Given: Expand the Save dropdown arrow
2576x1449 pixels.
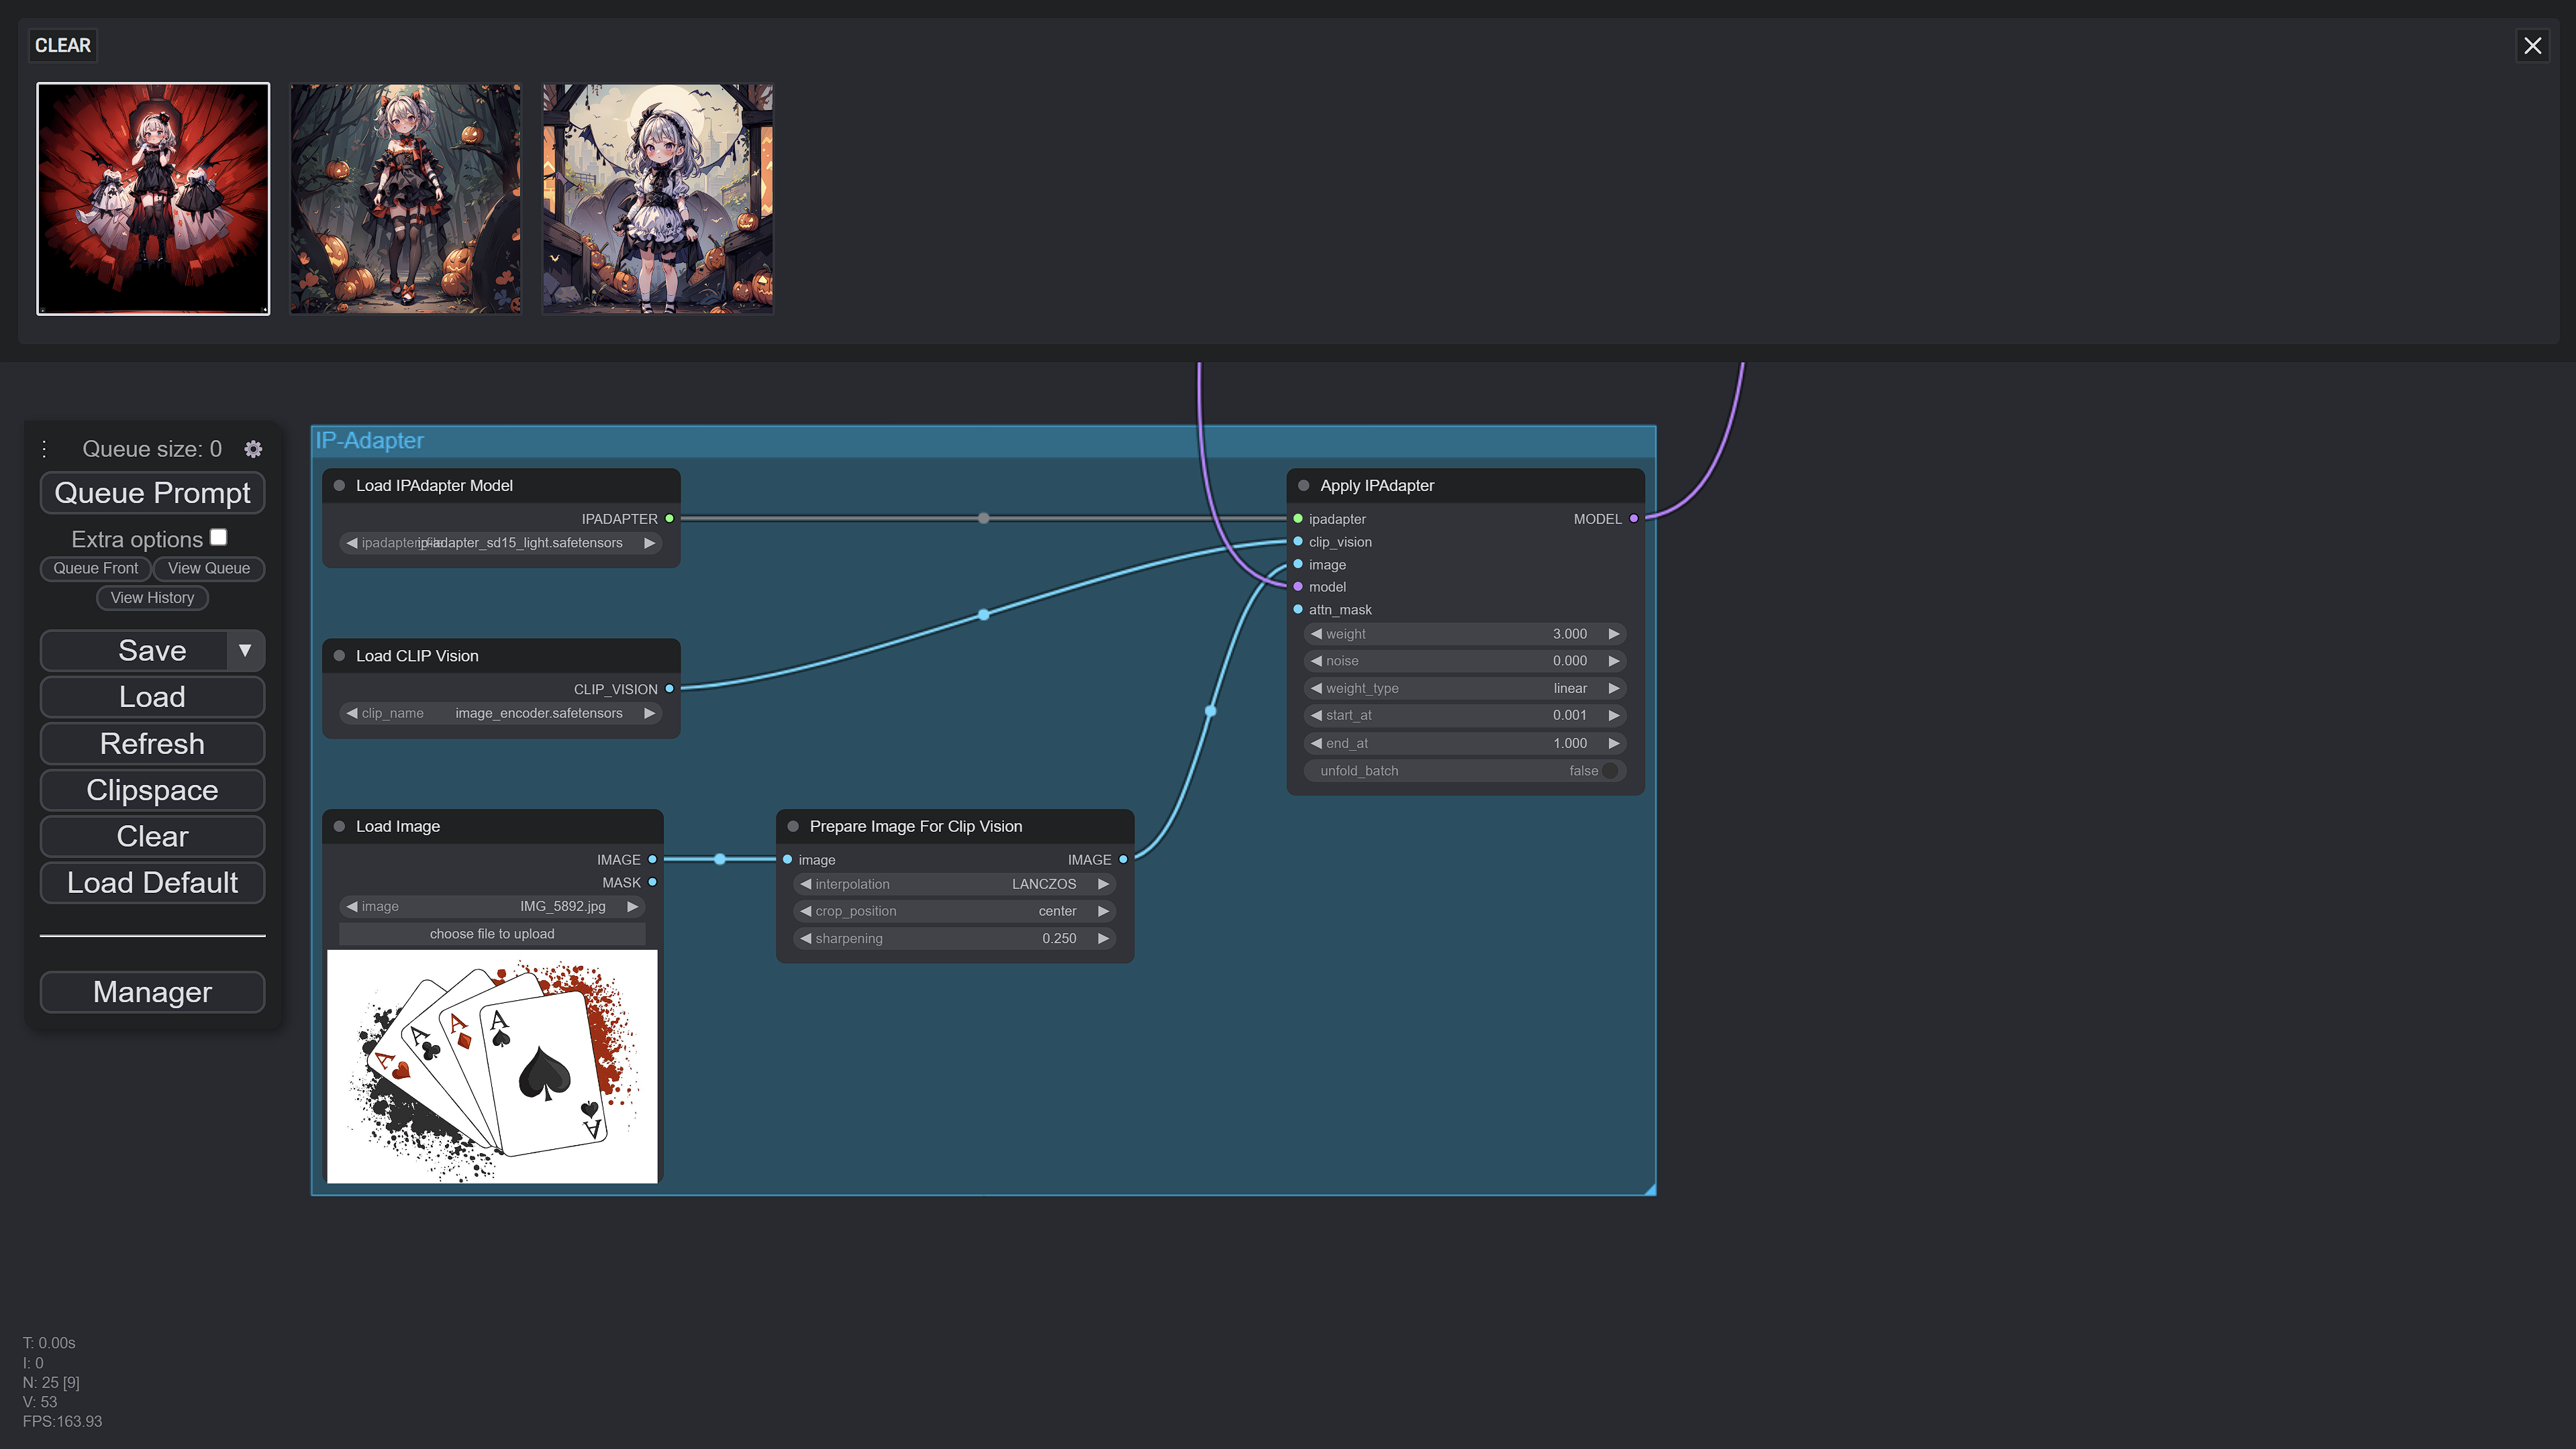Looking at the screenshot, I should tap(245, 651).
